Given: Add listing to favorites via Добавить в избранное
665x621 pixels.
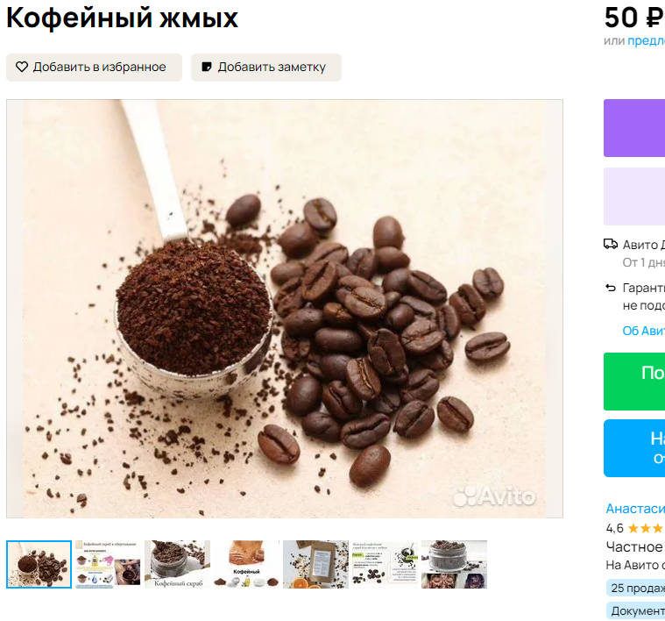Looking at the screenshot, I should pos(94,67).
